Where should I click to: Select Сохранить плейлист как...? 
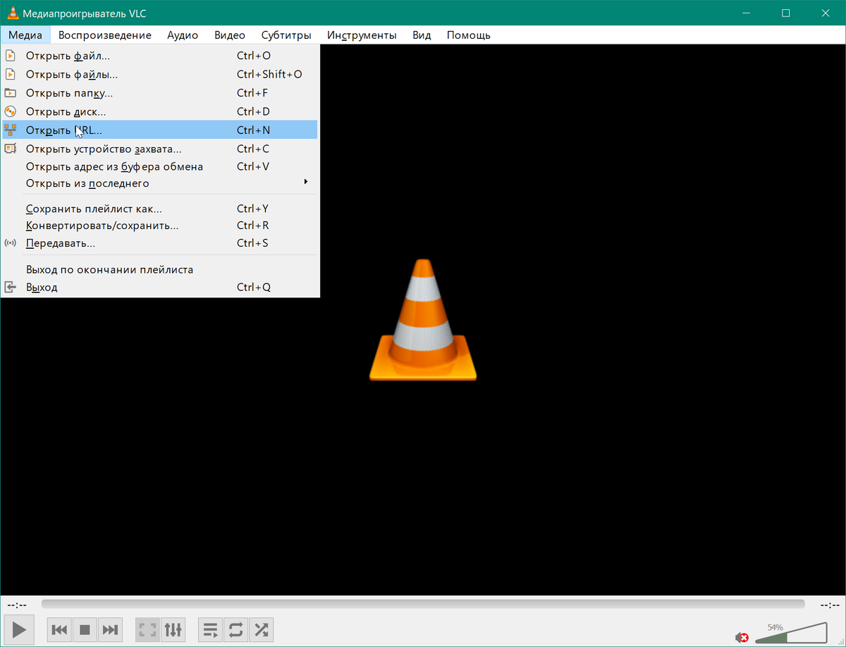[x=159, y=209]
